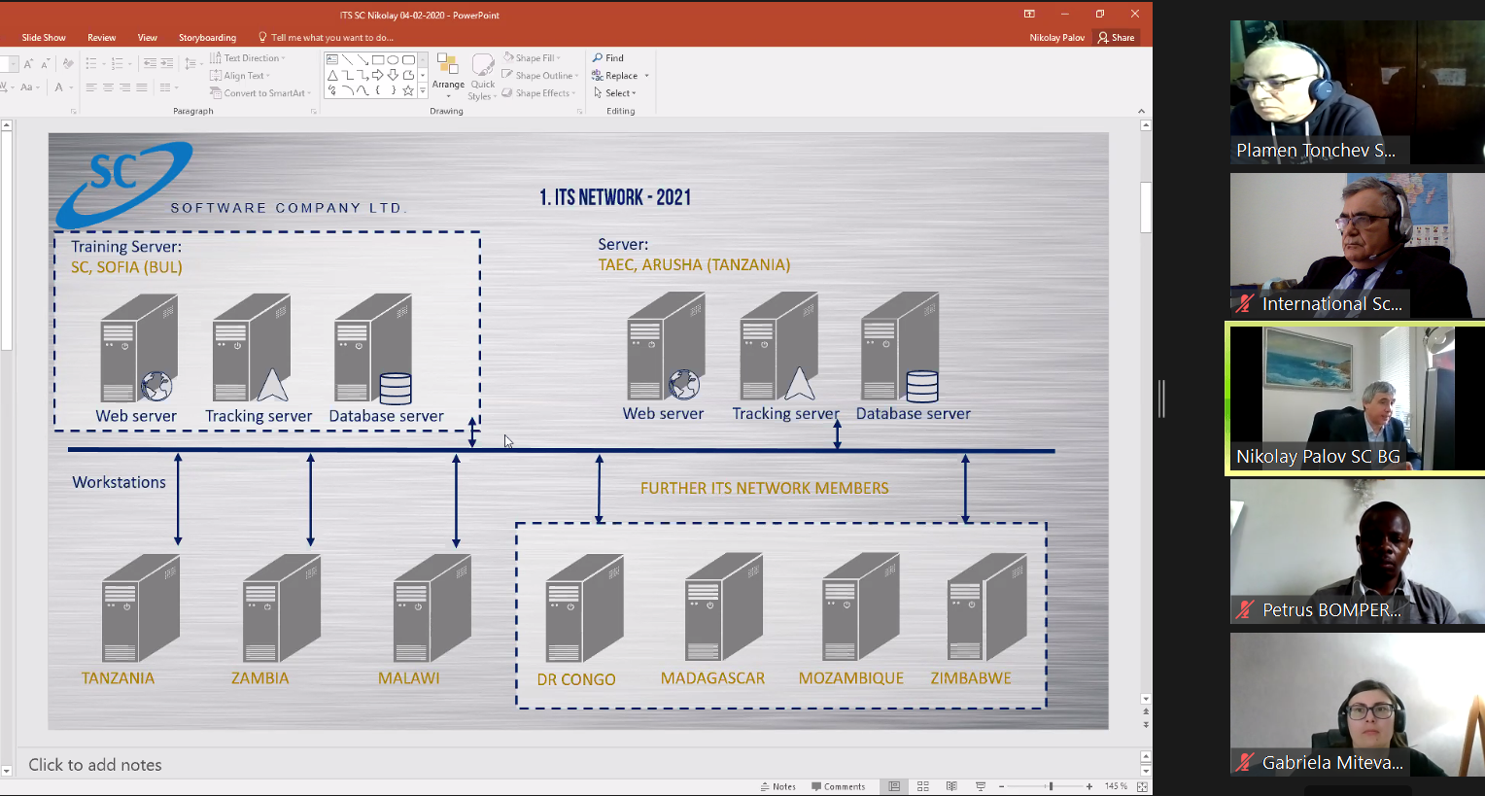Select Plamen Tonchev video thumbnail
1485x796 pixels.
coord(1358,92)
